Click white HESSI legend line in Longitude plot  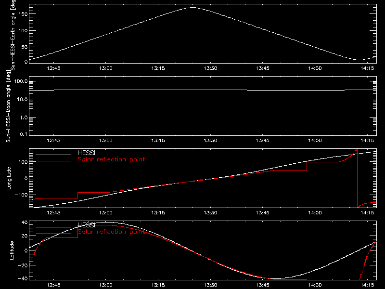point(53,155)
